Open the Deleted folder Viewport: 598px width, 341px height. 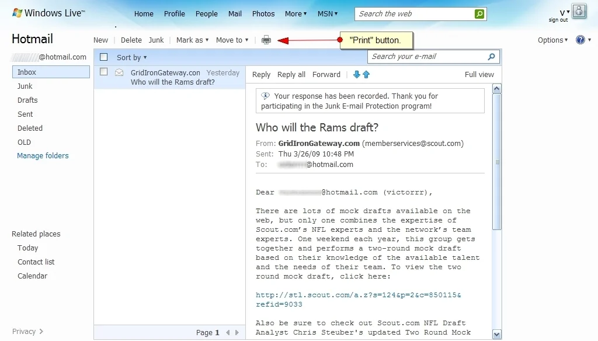[30, 128]
